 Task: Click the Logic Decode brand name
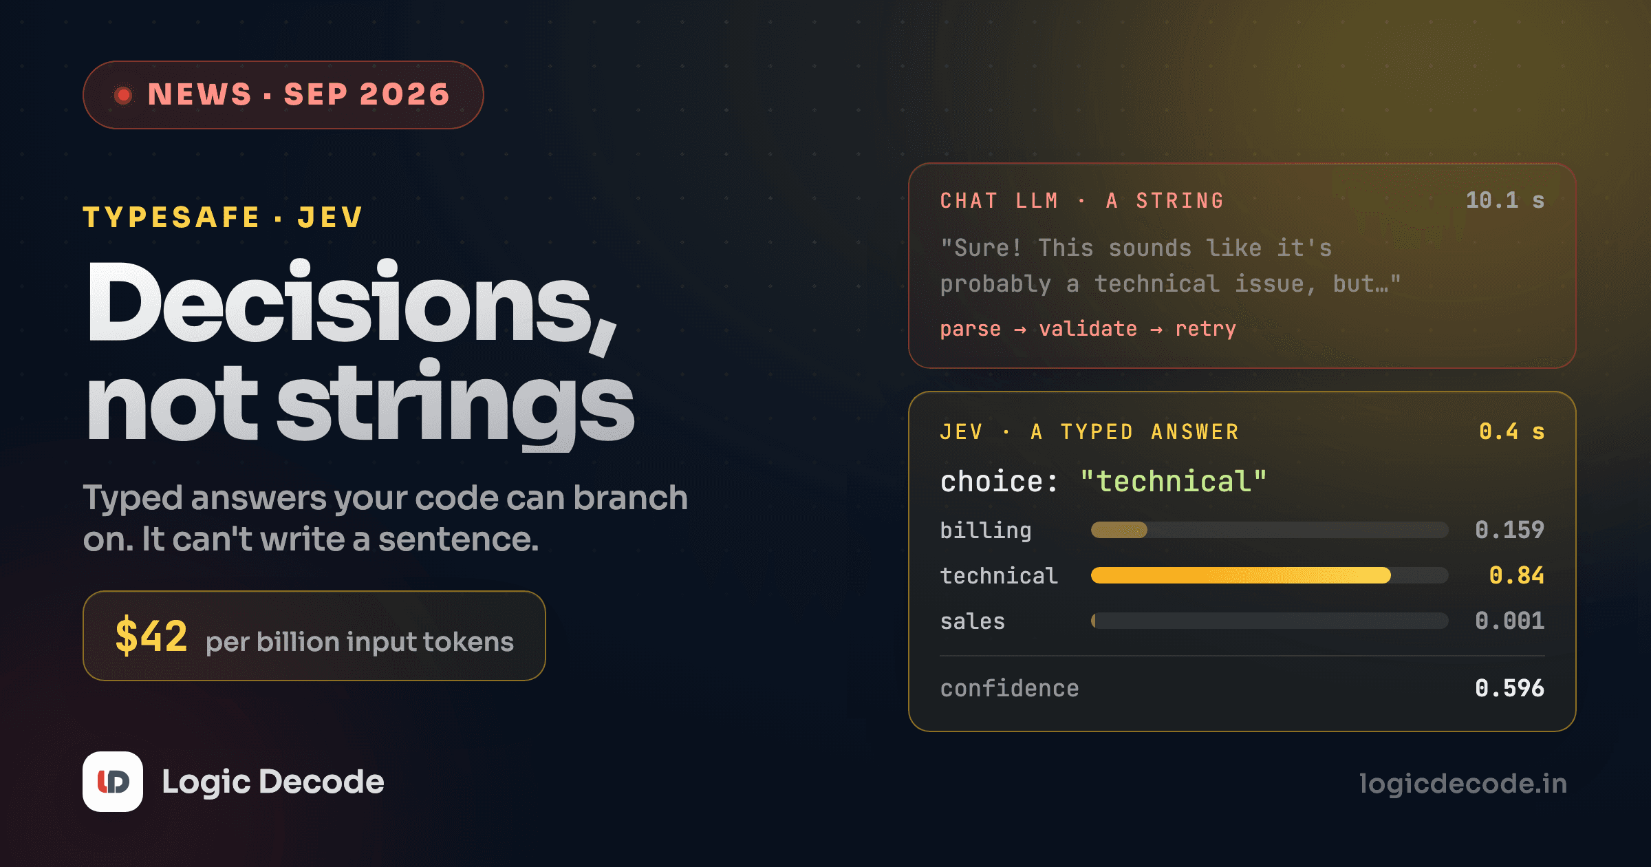click(273, 782)
